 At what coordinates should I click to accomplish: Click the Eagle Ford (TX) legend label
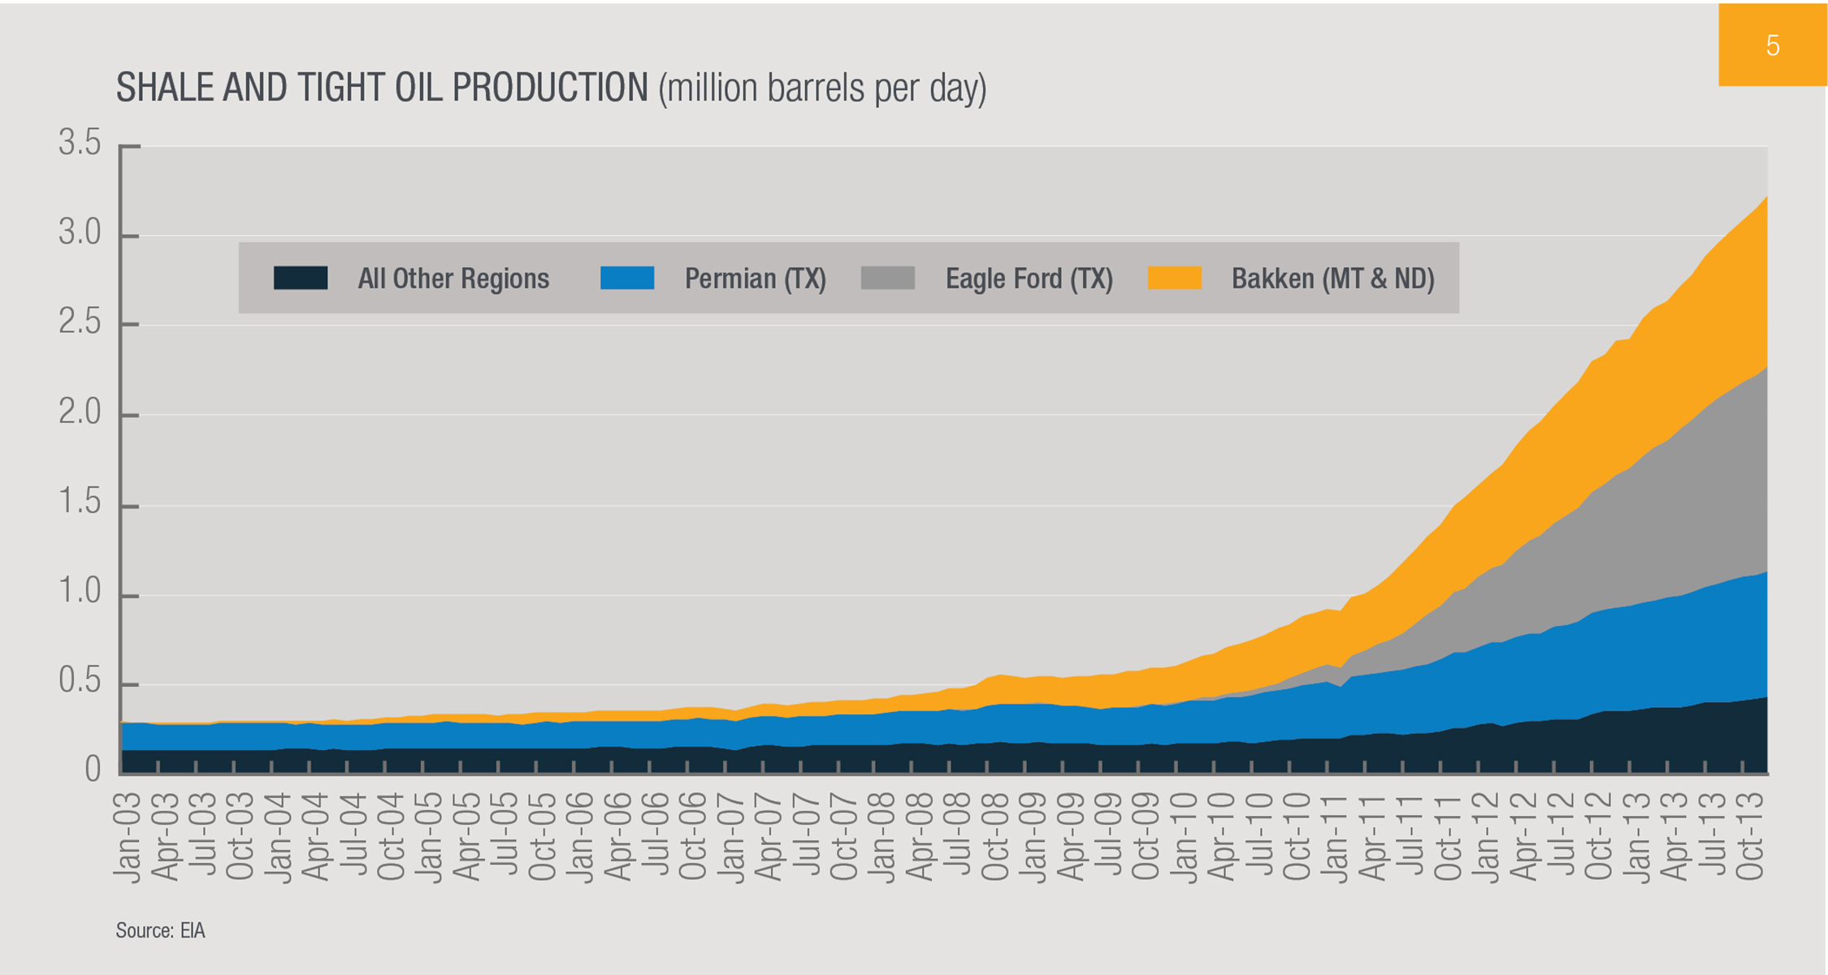click(1029, 279)
